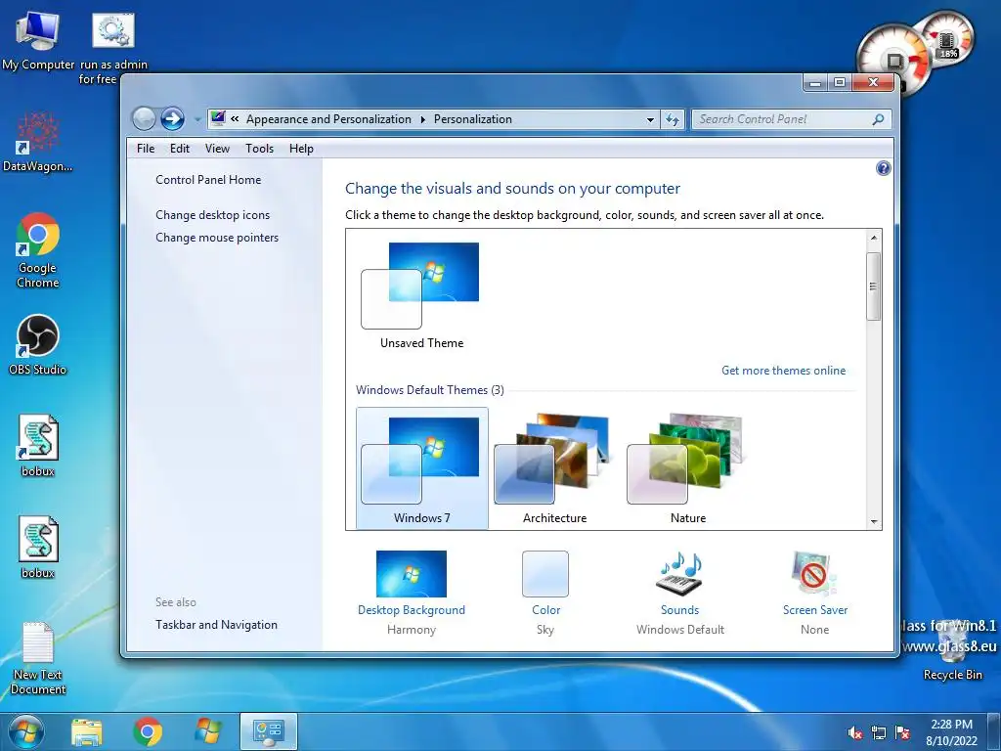The image size is (1001, 751).
Task: Open the View menu
Action: (x=217, y=149)
